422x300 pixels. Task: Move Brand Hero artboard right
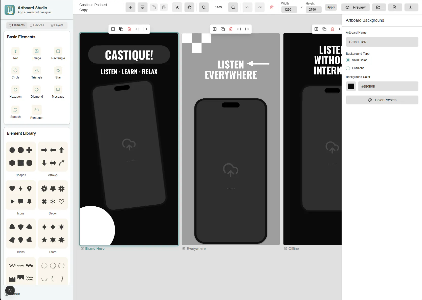[x=145, y=29]
